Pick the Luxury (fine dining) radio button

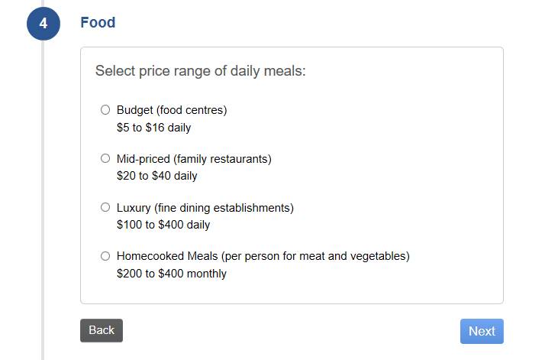105,207
